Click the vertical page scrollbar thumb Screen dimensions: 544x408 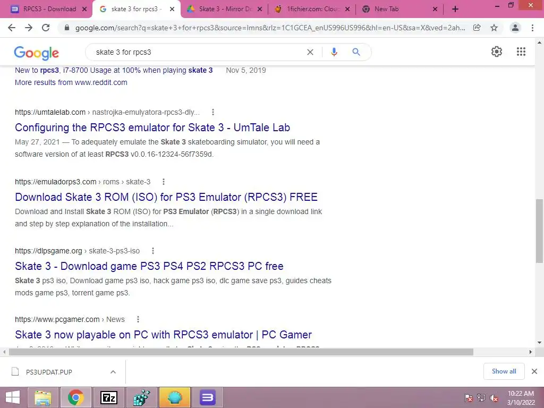tap(539, 231)
